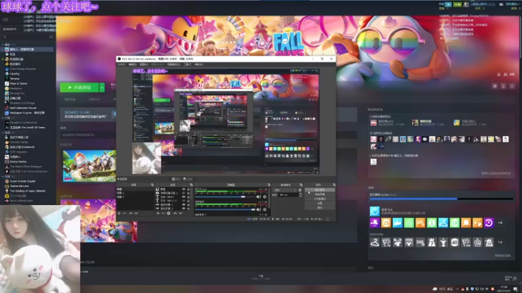Open dropdown arrow beside green Play button

point(102,87)
